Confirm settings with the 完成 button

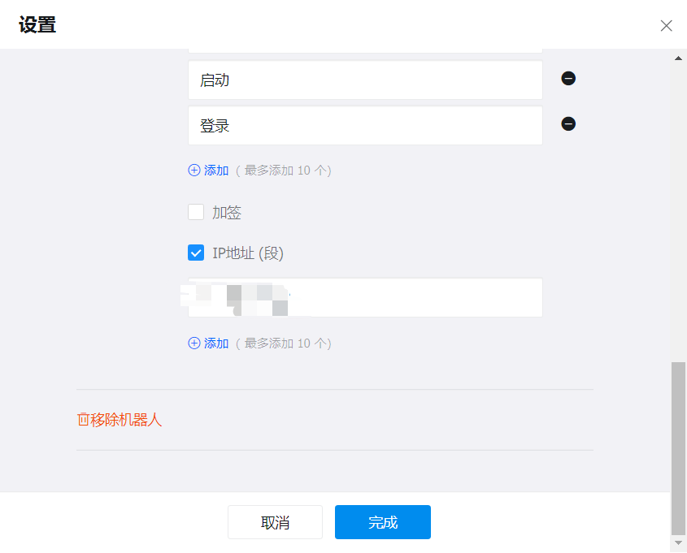[x=382, y=522]
